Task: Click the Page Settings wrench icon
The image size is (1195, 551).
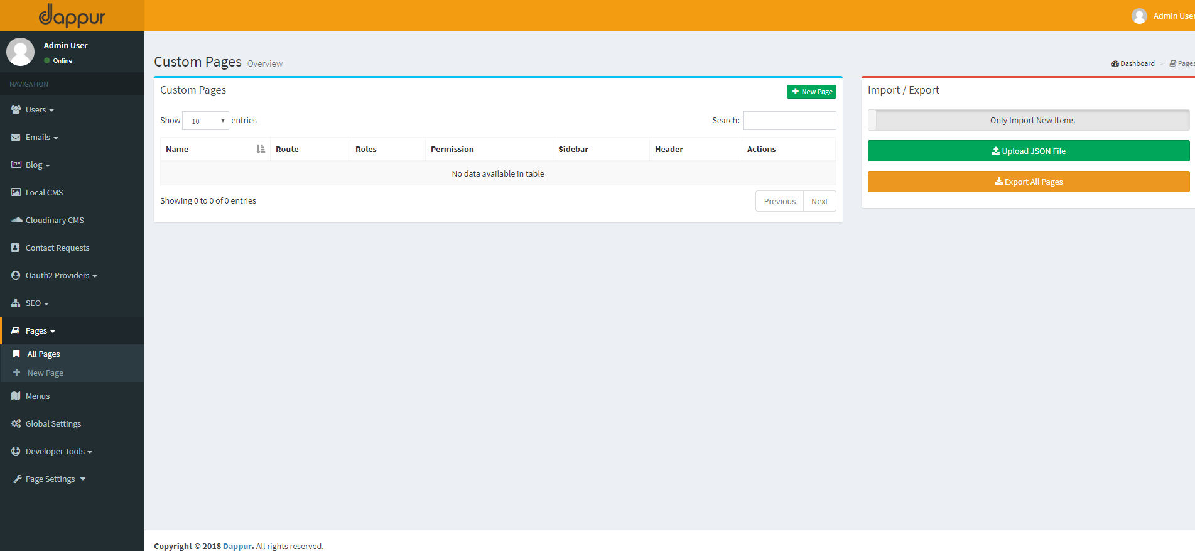Action: pos(18,479)
